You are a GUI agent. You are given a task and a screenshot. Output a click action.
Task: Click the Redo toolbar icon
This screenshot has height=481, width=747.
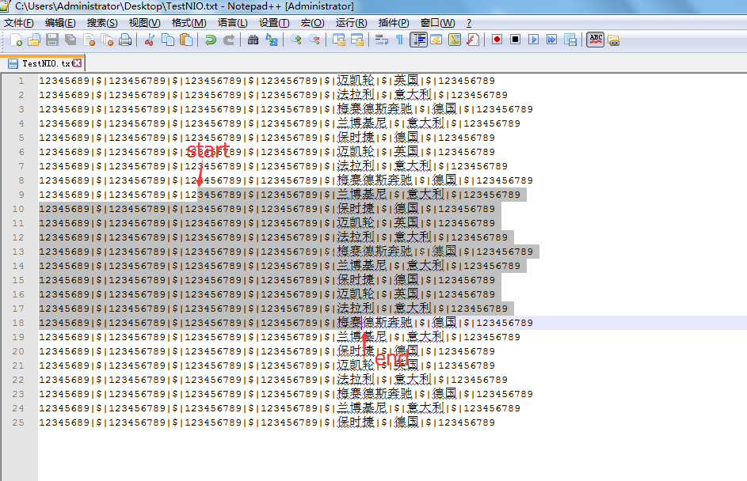point(229,40)
